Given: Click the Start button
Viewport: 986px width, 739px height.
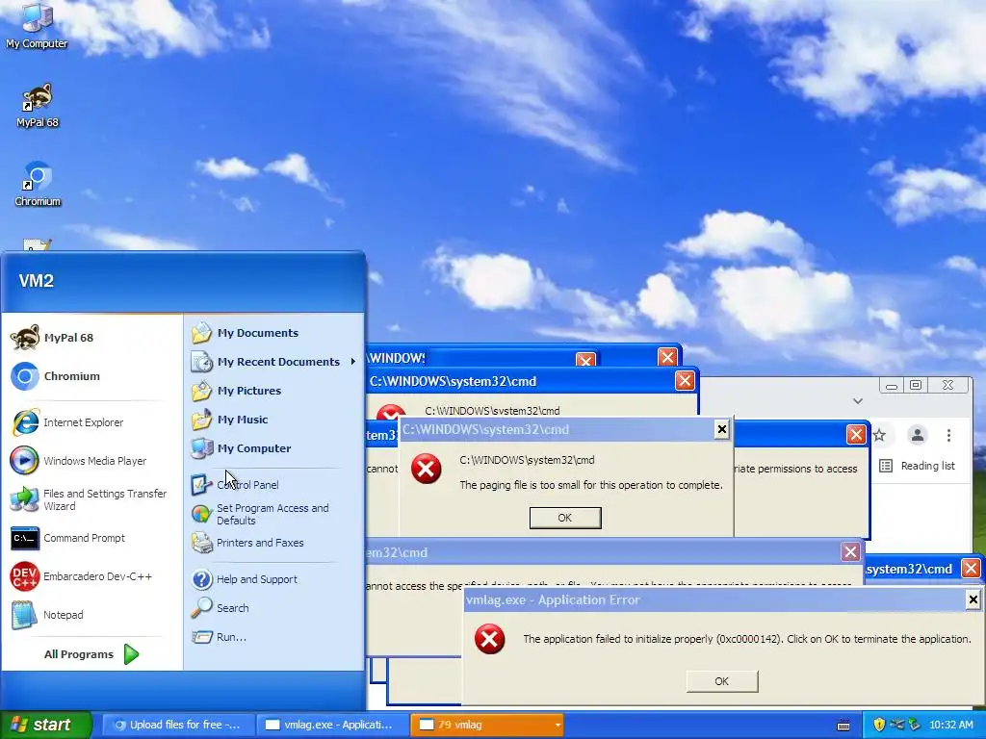Looking at the screenshot, I should tap(45, 725).
